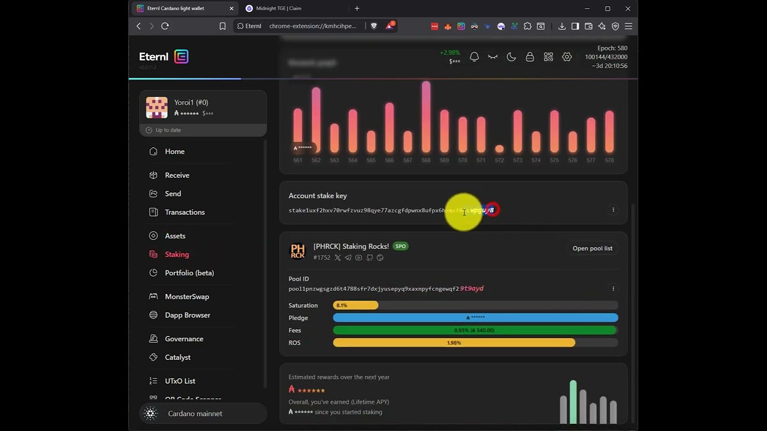Open Account stake key options menu
Image resolution: width=767 pixels, height=431 pixels.
tap(613, 210)
